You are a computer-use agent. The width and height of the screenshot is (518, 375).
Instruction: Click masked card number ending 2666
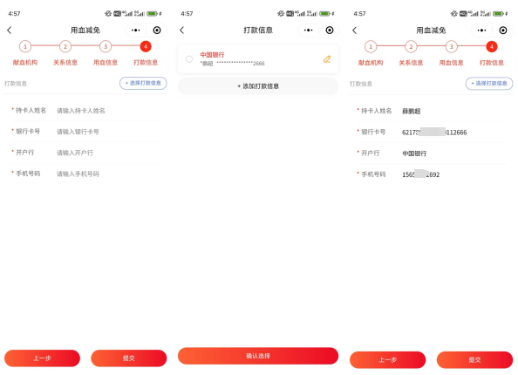[241, 64]
